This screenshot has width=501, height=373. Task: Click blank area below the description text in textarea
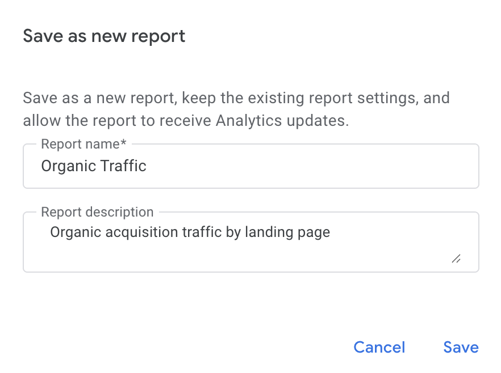point(227,256)
